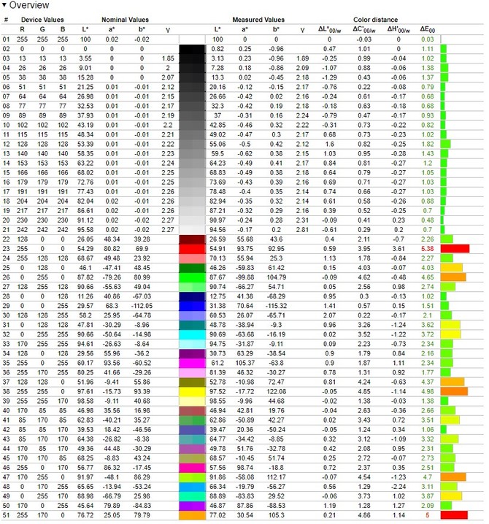Click the nominal b* value -112.05
The height and width of the screenshot is (524, 489).
pos(142,306)
